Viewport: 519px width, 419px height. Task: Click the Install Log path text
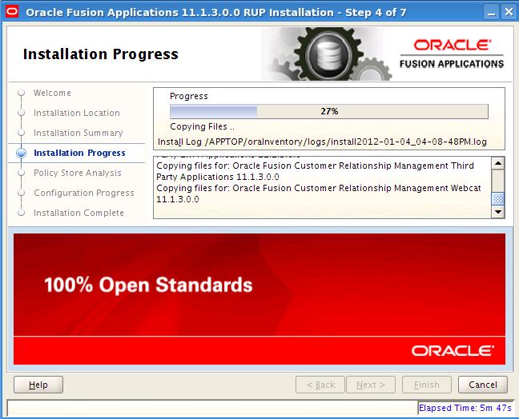click(322, 142)
